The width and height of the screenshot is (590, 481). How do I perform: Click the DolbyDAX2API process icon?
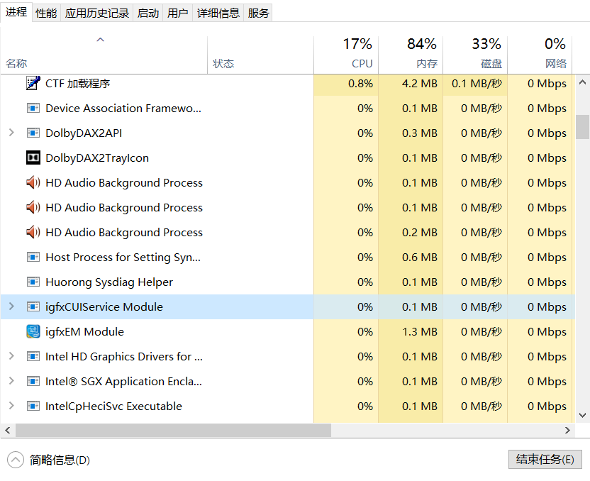click(x=33, y=133)
